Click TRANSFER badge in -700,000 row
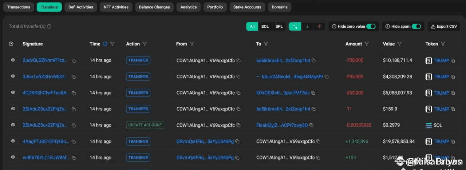Screen dimensions: 466x170 click(x=138, y=60)
